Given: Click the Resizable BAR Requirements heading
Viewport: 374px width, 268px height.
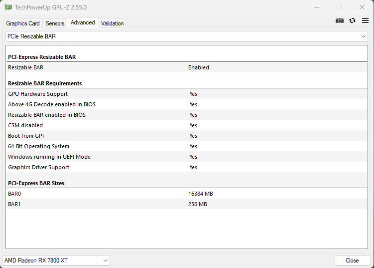Looking at the screenshot, I should pyautogui.click(x=45, y=83).
